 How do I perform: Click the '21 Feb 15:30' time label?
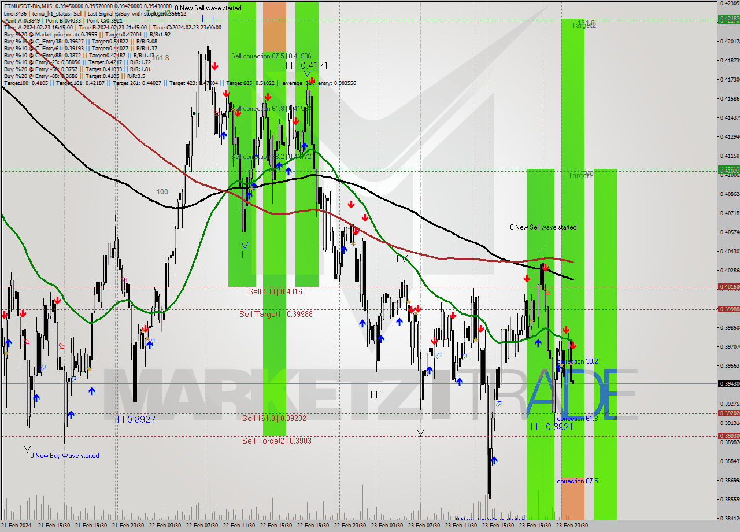[x=54, y=526]
